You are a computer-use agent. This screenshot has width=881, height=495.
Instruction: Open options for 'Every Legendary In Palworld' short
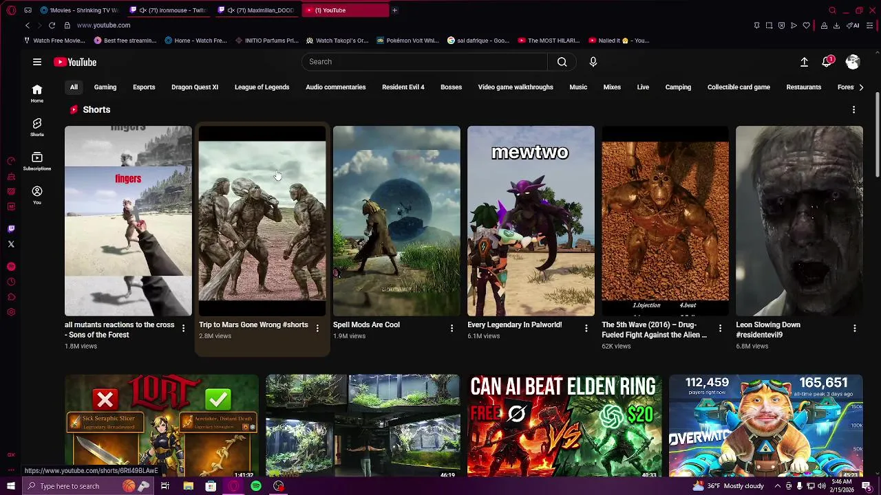click(586, 329)
